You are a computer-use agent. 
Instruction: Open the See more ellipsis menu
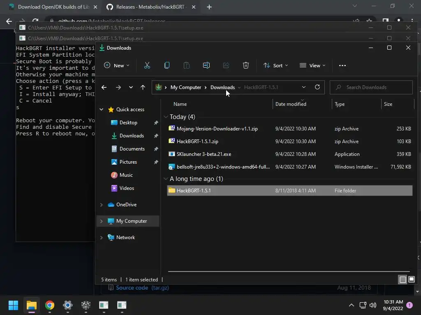[x=342, y=65]
